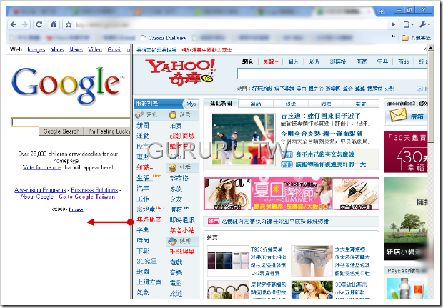Image resolution: width=443 pixels, height=308 pixels.
Task: Open the 地圖 services link
Action: 143,272
